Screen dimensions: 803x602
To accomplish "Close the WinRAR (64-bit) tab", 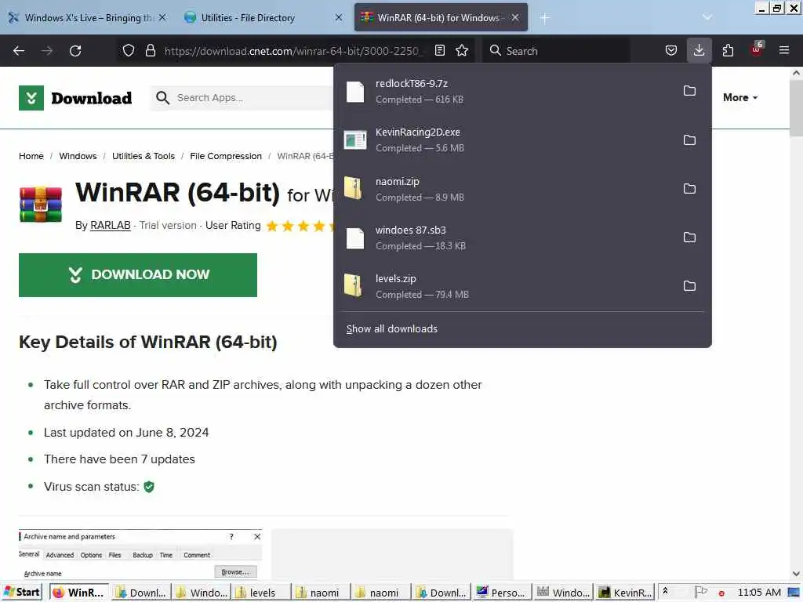I will click(515, 17).
